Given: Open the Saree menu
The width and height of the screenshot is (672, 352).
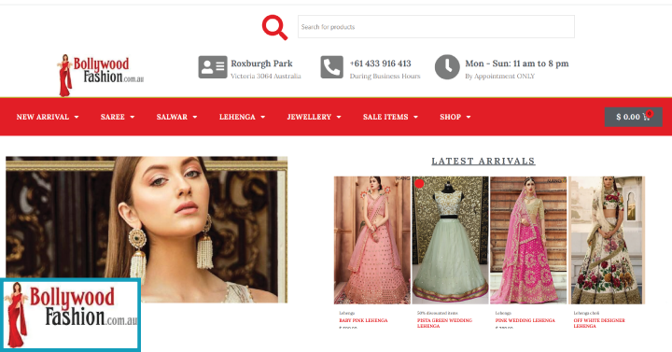Looking at the screenshot, I should click(x=112, y=117).
